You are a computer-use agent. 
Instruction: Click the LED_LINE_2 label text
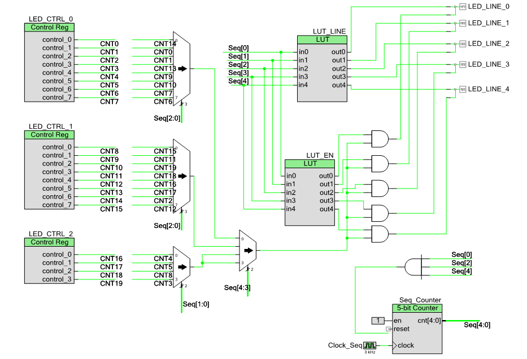489,43
